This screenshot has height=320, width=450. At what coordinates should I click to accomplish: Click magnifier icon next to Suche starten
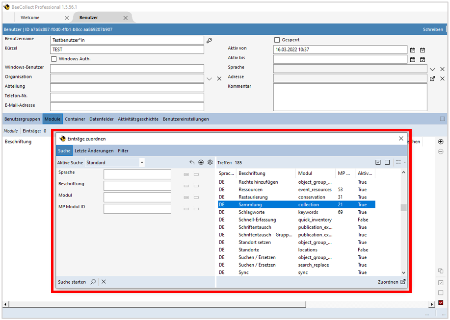[93, 282]
